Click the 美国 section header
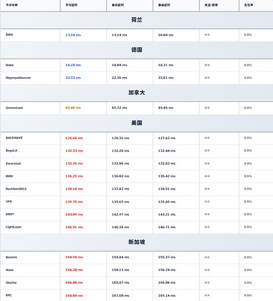 coord(137,123)
